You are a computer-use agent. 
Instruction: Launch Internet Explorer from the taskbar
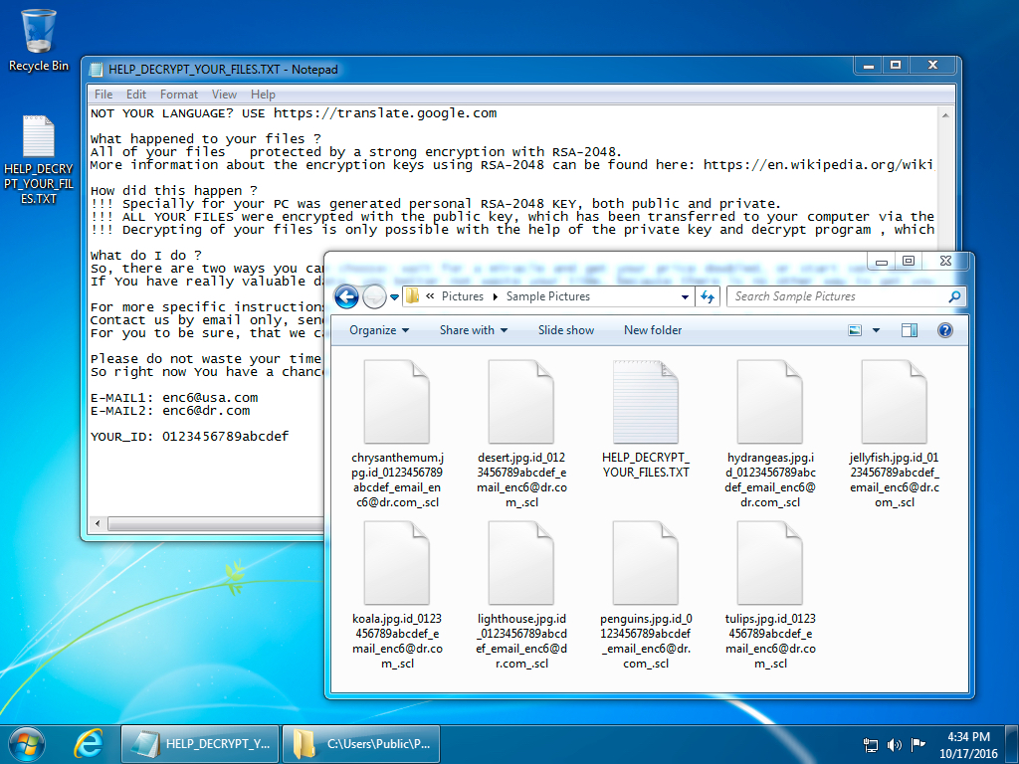coord(89,744)
